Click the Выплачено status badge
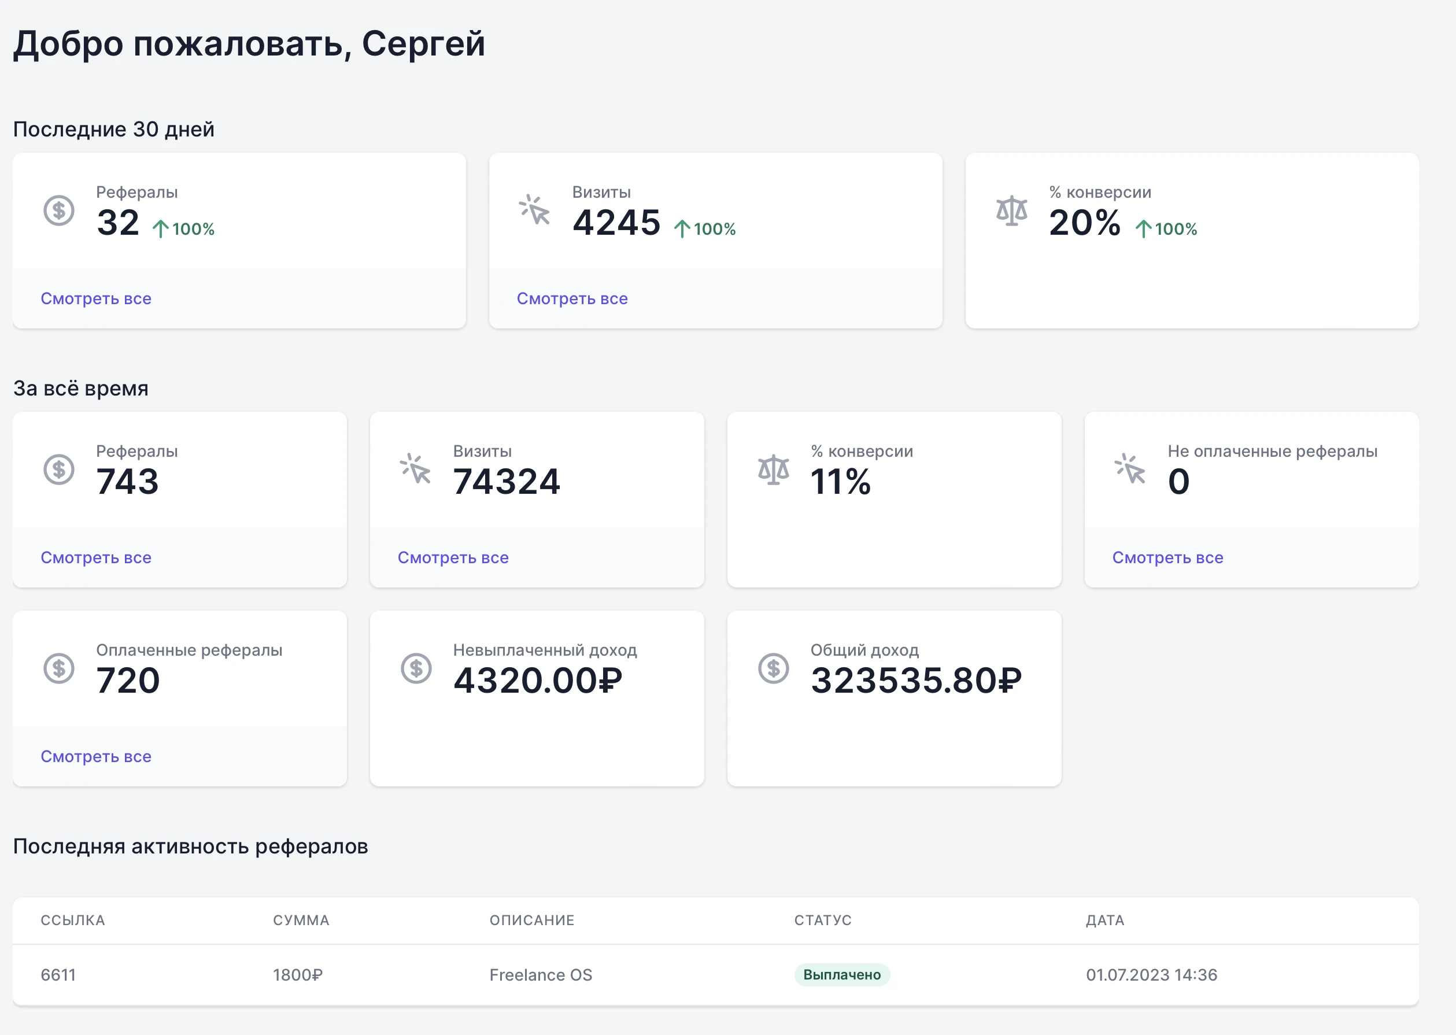Image resolution: width=1456 pixels, height=1035 pixels. (842, 974)
